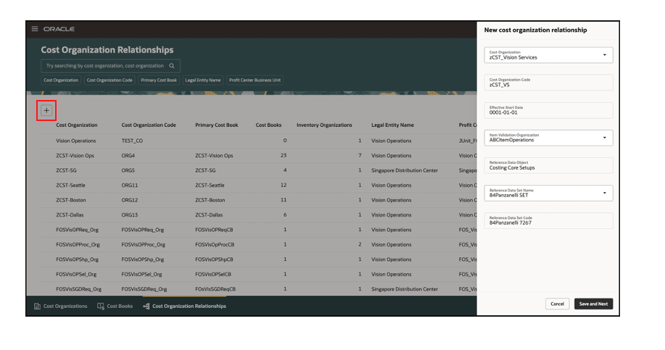The image size is (665, 350).
Task: Switch to the Cost Organizations tab
Action: (61, 306)
